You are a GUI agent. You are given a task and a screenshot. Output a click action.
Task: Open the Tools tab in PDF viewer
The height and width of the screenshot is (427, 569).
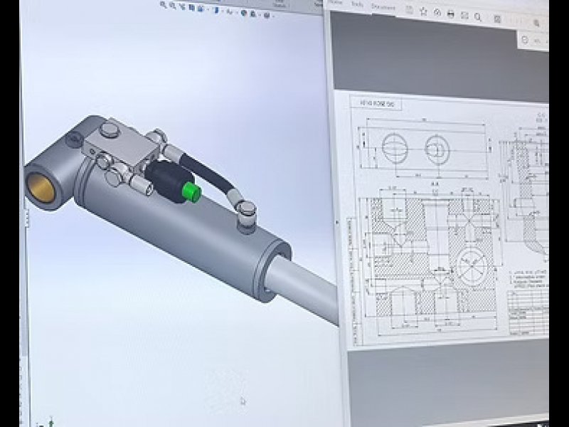tap(356, 4)
